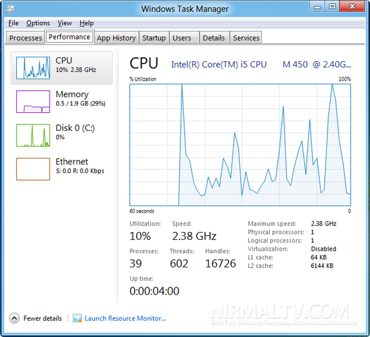Click the handles count 16726

tap(221, 264)
